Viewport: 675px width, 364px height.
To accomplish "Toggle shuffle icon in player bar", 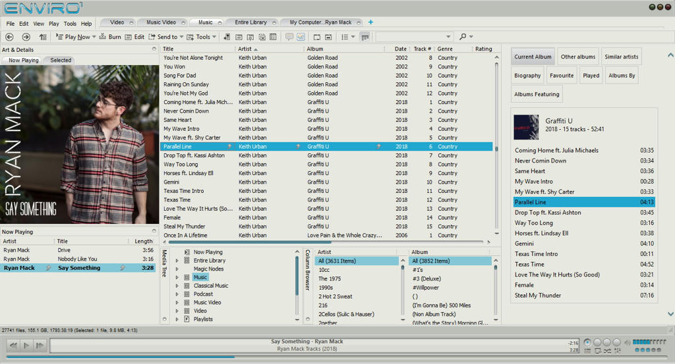I will [x=607, y=351].
